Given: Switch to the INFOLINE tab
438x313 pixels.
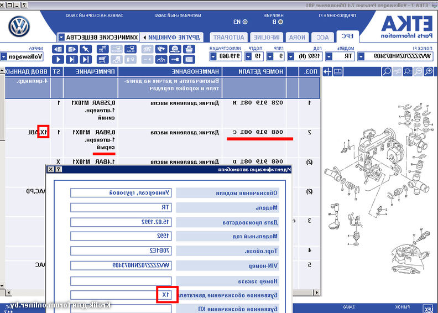Looking at the screenshot, I should tap(267, 37).
